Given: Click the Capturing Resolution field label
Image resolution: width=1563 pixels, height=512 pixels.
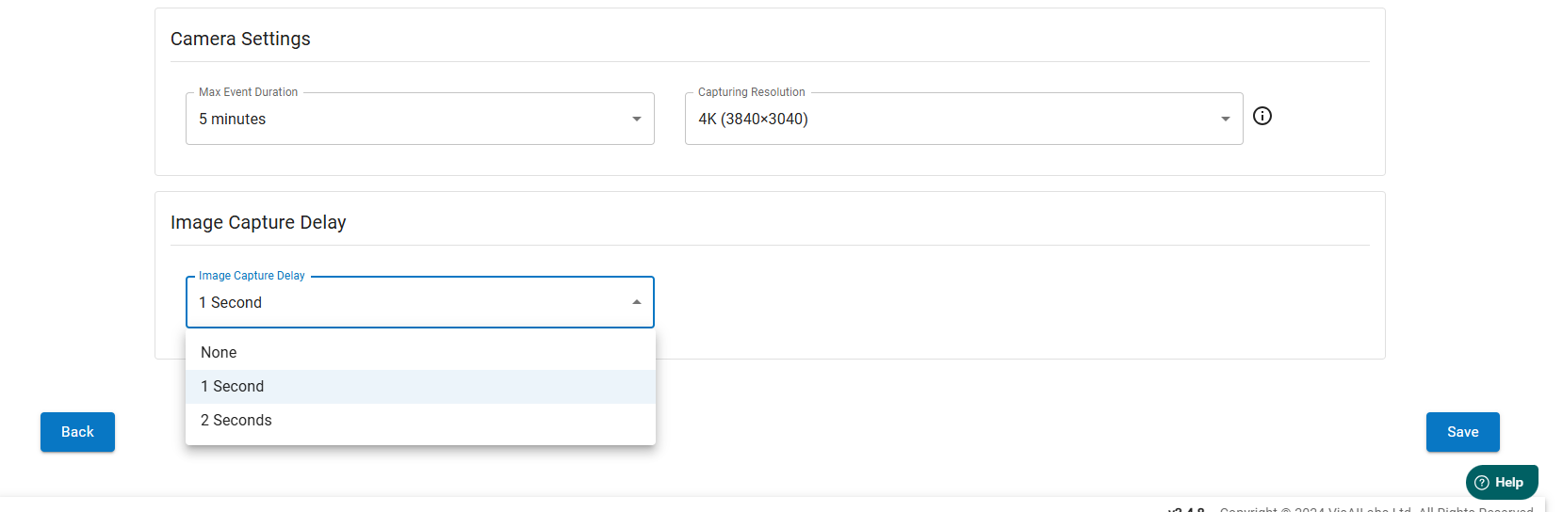Looking at the screenshot, I should pos(751,92).
